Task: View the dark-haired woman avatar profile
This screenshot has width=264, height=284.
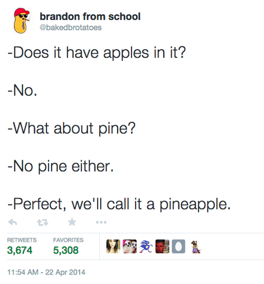Action: [x=113, y=247]
